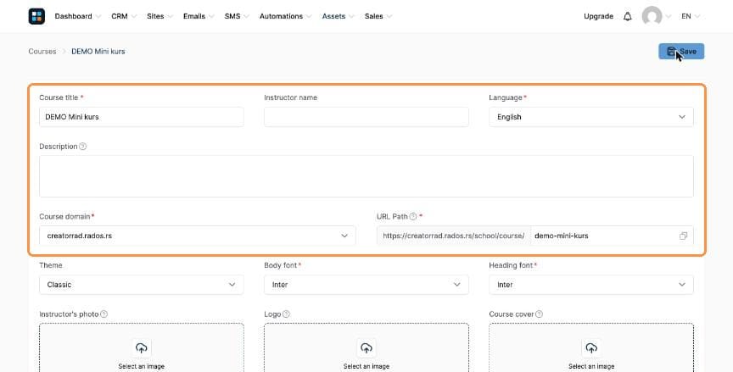Open the Heading font dropdown
Image resolution: width=733 pixels, height=372 pixels.
click(590, 285)
